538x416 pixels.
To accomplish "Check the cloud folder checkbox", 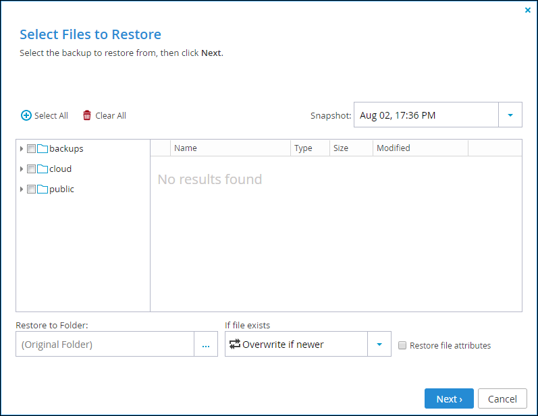I will tap(31, 169).
